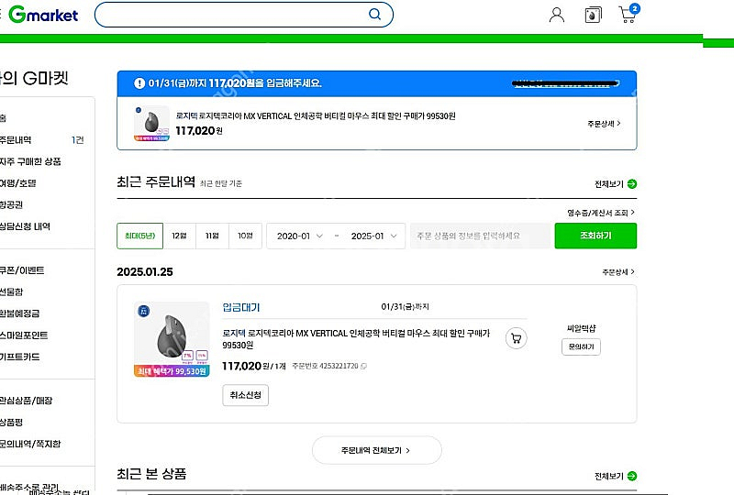734x495 pixels.
Task: Select the 11월 period tab
Action: [212, 236]
